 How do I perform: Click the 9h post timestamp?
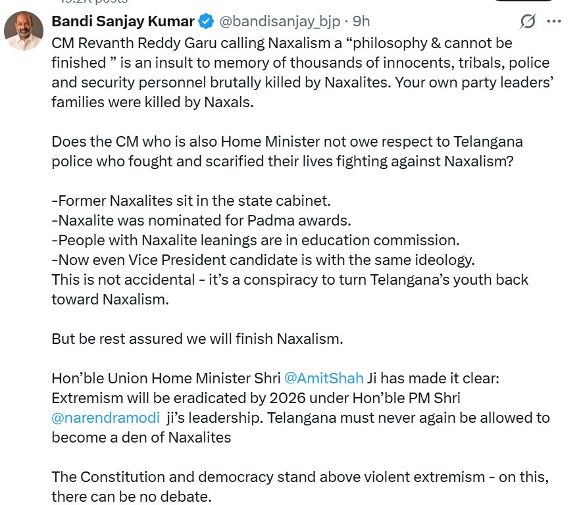361,22
